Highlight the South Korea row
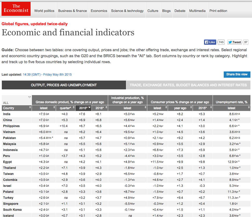The height and width of the screenshot is (217, 252). point(126,209)
